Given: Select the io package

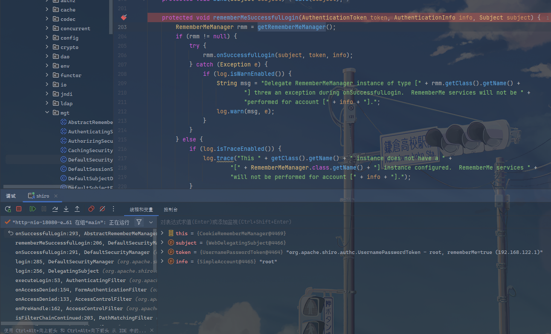Looking at the screenshot, I should [60, 85].
